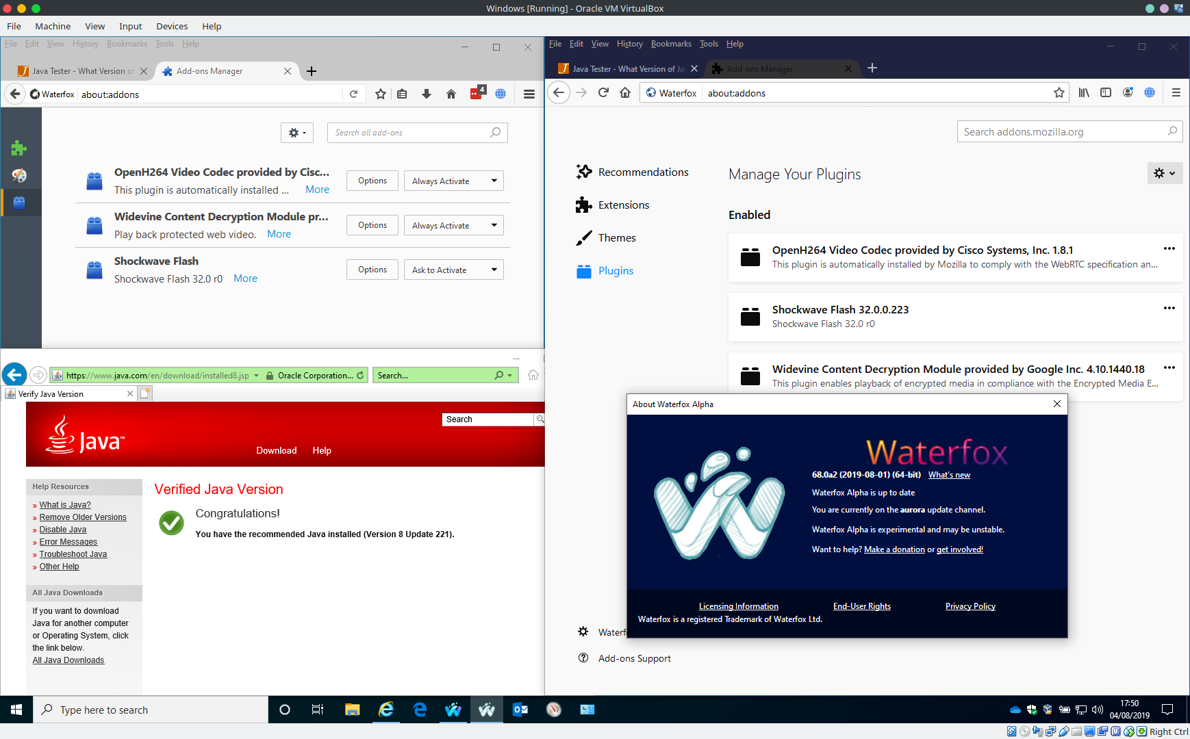
Task: Open more options for Shockwave Flash 32.0.0.223
Action: point(1169,308)
